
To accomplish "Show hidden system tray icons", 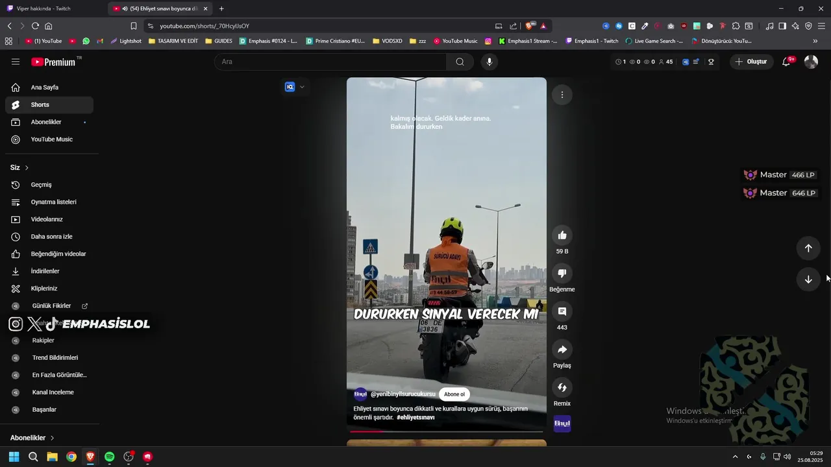I will 735,457.
